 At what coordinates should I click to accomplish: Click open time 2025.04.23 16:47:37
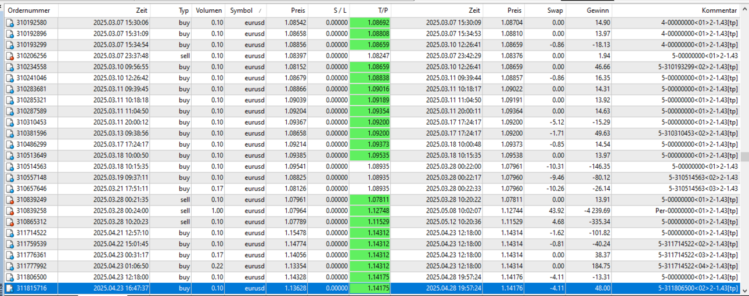(x=121, y=288)
